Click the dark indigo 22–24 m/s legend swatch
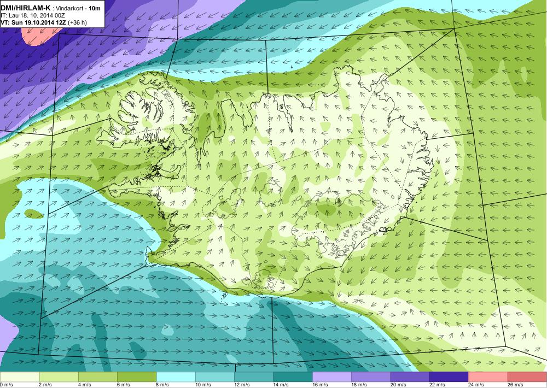The image size is (547, 388). point(449,377)
